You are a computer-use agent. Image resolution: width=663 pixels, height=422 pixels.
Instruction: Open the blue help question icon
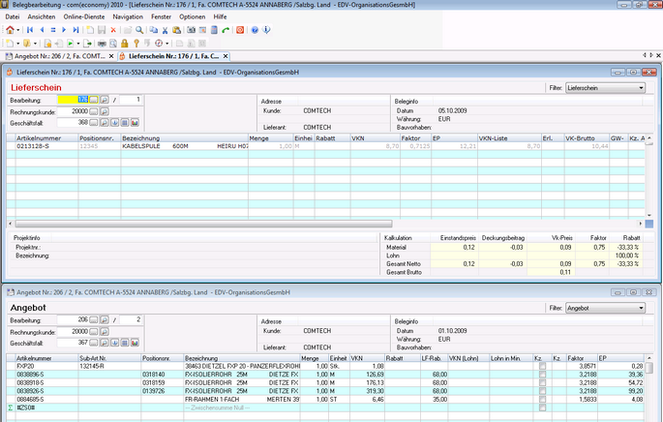pyautogui.click(x=255, y=30)
